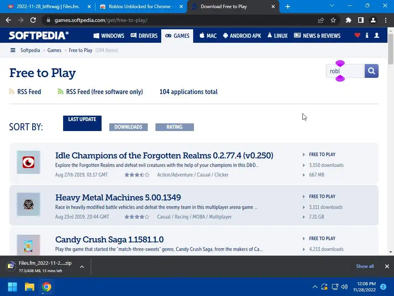The image size is (394, 296).
Task: Click the Games breadcrumb link
Action: [x=54, y=50]
